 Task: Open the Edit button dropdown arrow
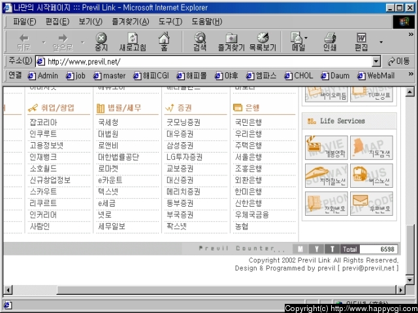click(381, 42)
